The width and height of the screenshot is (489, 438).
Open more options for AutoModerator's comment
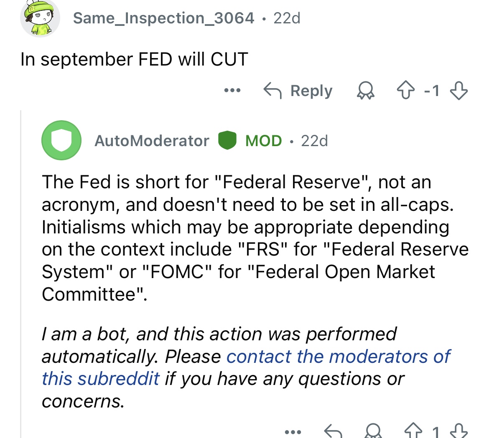point(292,432)
